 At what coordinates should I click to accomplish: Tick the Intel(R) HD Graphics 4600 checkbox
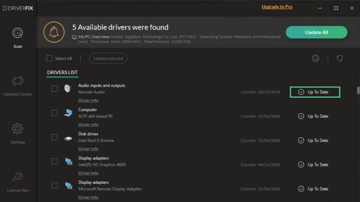point(54,161)
